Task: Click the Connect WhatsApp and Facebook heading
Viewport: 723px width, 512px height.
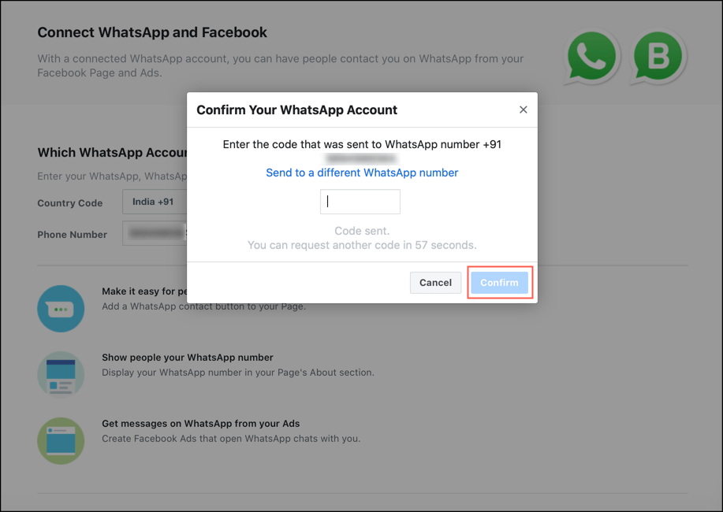Action: (x=152, y=32)
